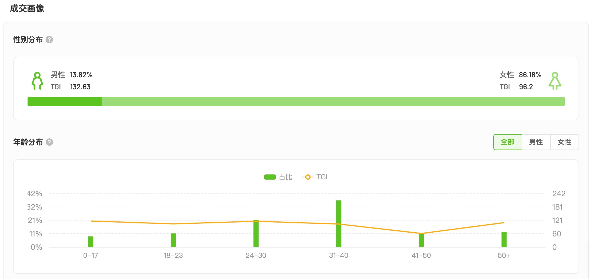Image resolution: width=590 pixels, height=279 pixels.
Task: Toggle TGI series via legend label
Action: [x=322, y=177]
